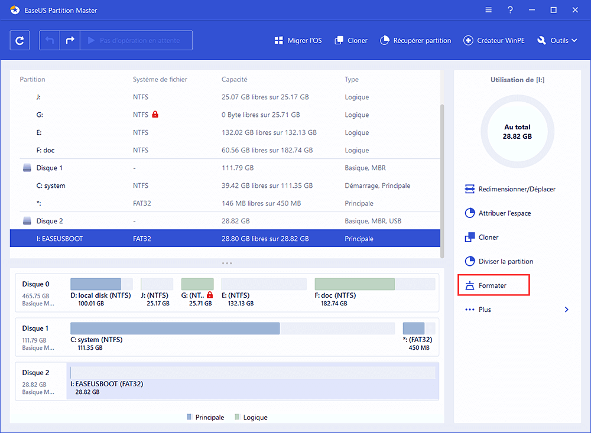This screenshot has height=433, width=591.
Task: Click the EaseUS logo icon
Action: pyautogui.click(x=15, y=10)
